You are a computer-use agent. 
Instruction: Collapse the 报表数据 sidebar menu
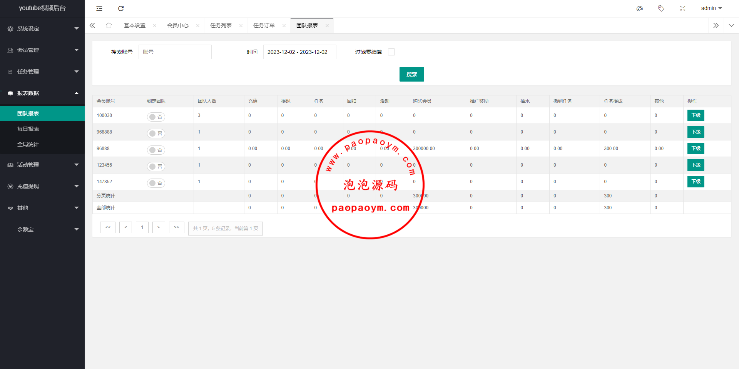click(x=42, y=93)
